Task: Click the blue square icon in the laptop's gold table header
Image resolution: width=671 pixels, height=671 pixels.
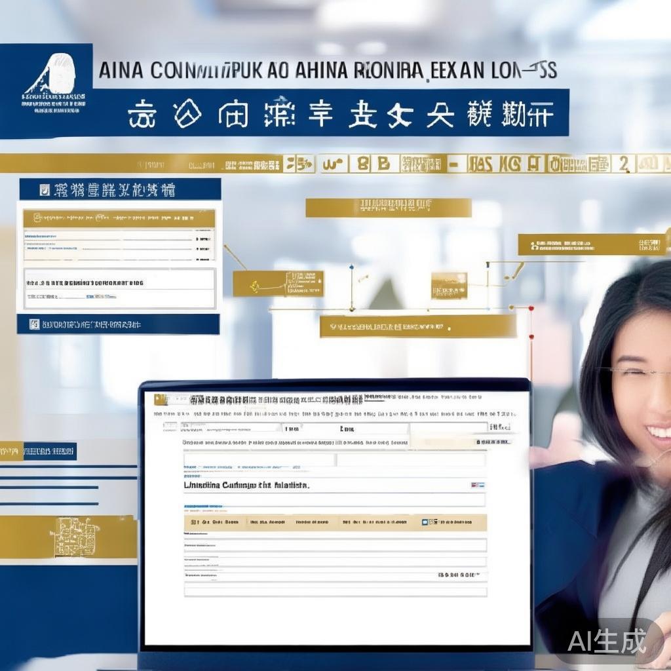Action: (x=425, y=522)
